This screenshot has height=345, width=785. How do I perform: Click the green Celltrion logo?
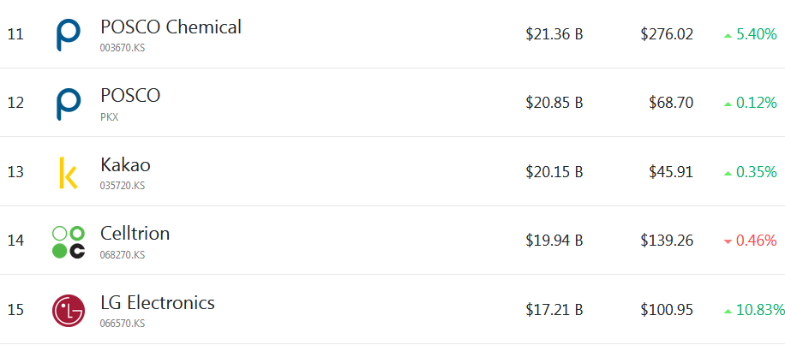(x=69, y=241)
